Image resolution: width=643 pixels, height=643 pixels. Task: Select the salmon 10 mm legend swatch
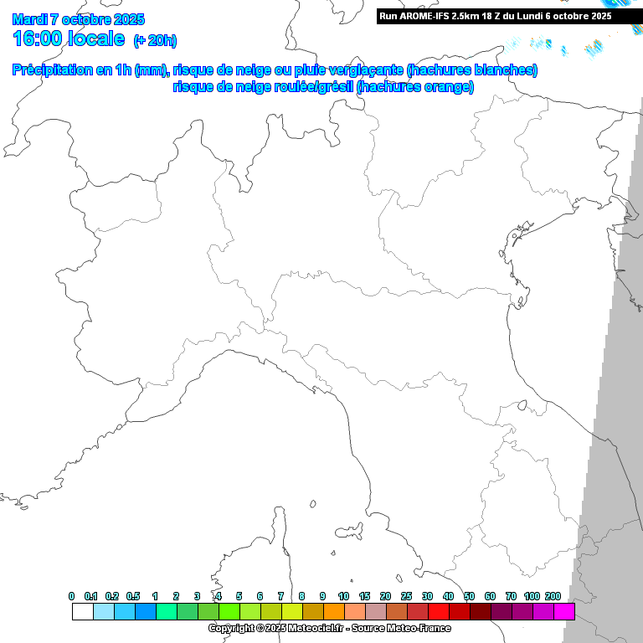354,612
